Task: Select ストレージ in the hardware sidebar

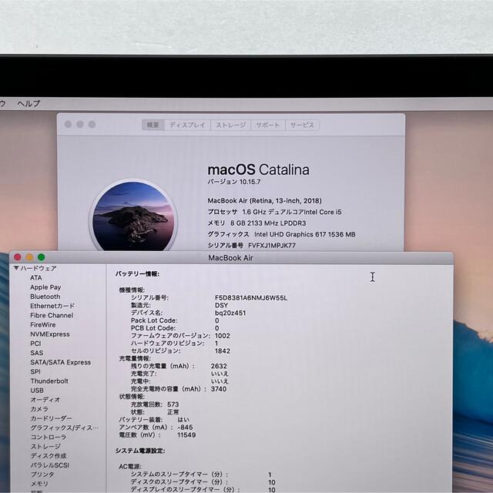Action: tap(45, 447)
